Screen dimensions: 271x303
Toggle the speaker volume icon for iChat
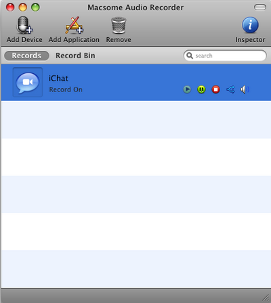(x=245, y=89)
